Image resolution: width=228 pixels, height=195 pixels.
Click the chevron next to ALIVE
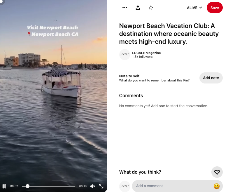click(x=201, y=7)
